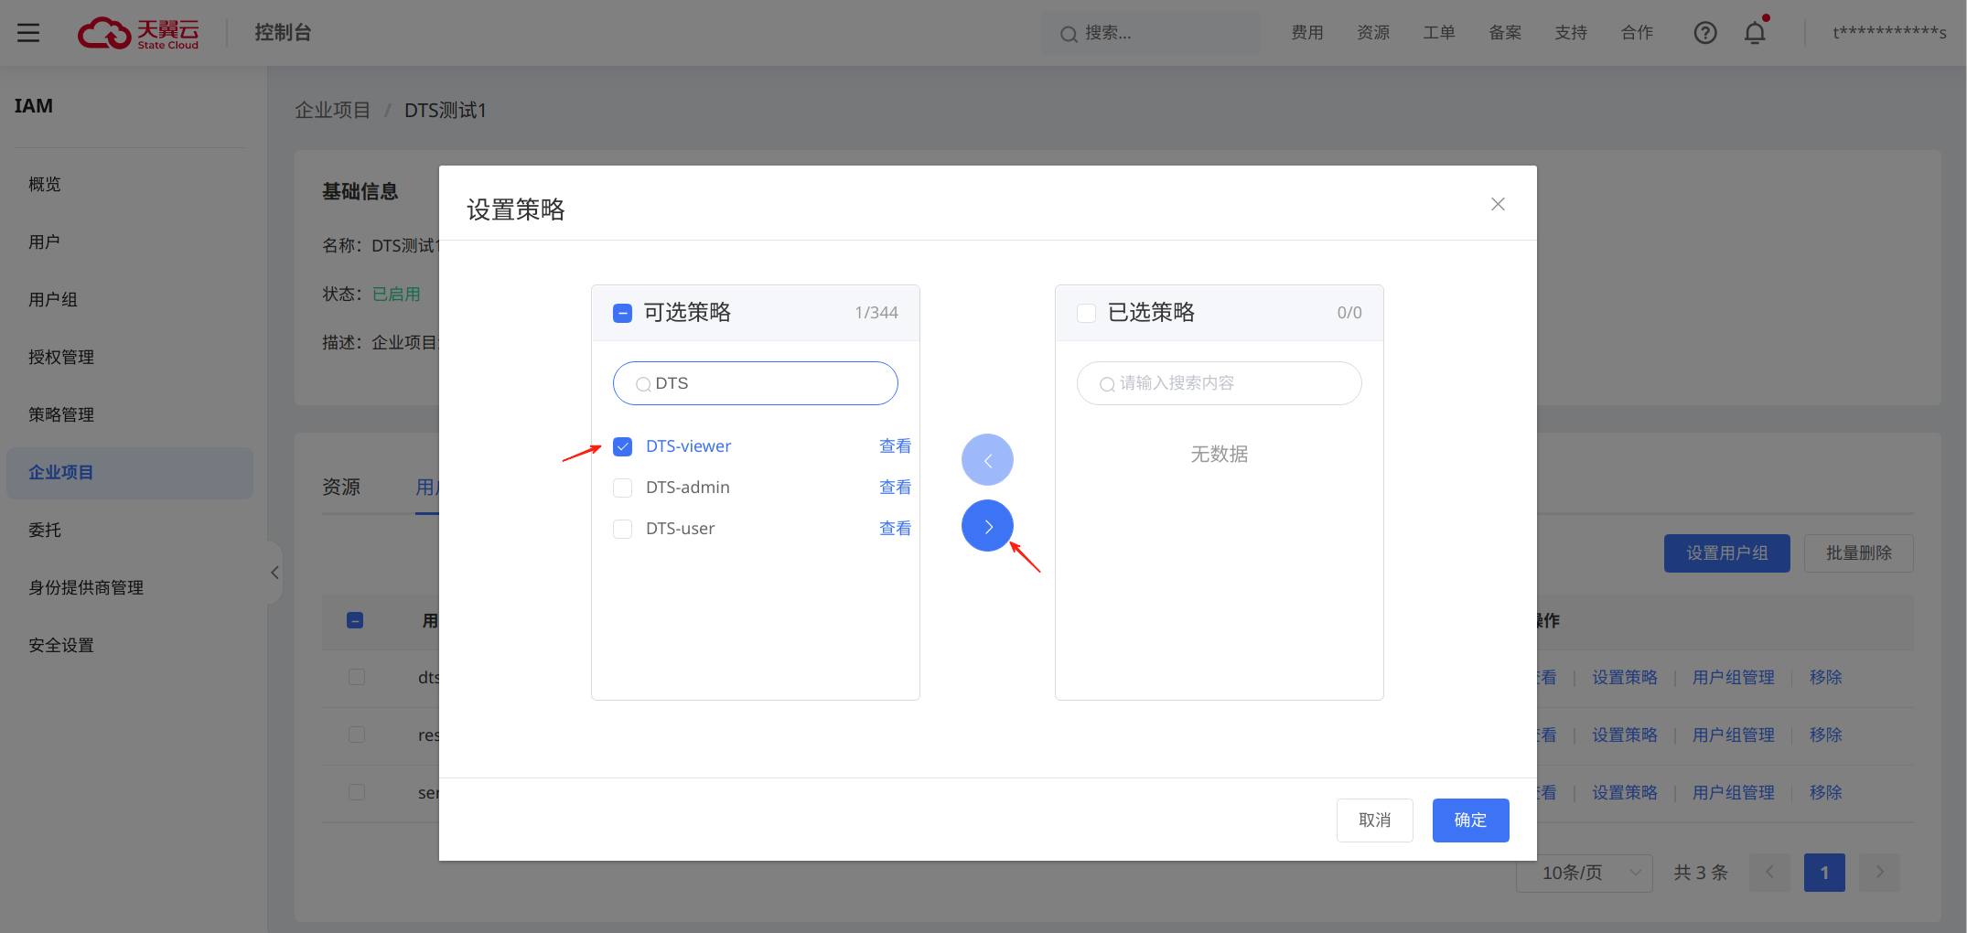
Task: Open the hamburger navigation menu
Action: pyautogui.click(x=27, y=32)
